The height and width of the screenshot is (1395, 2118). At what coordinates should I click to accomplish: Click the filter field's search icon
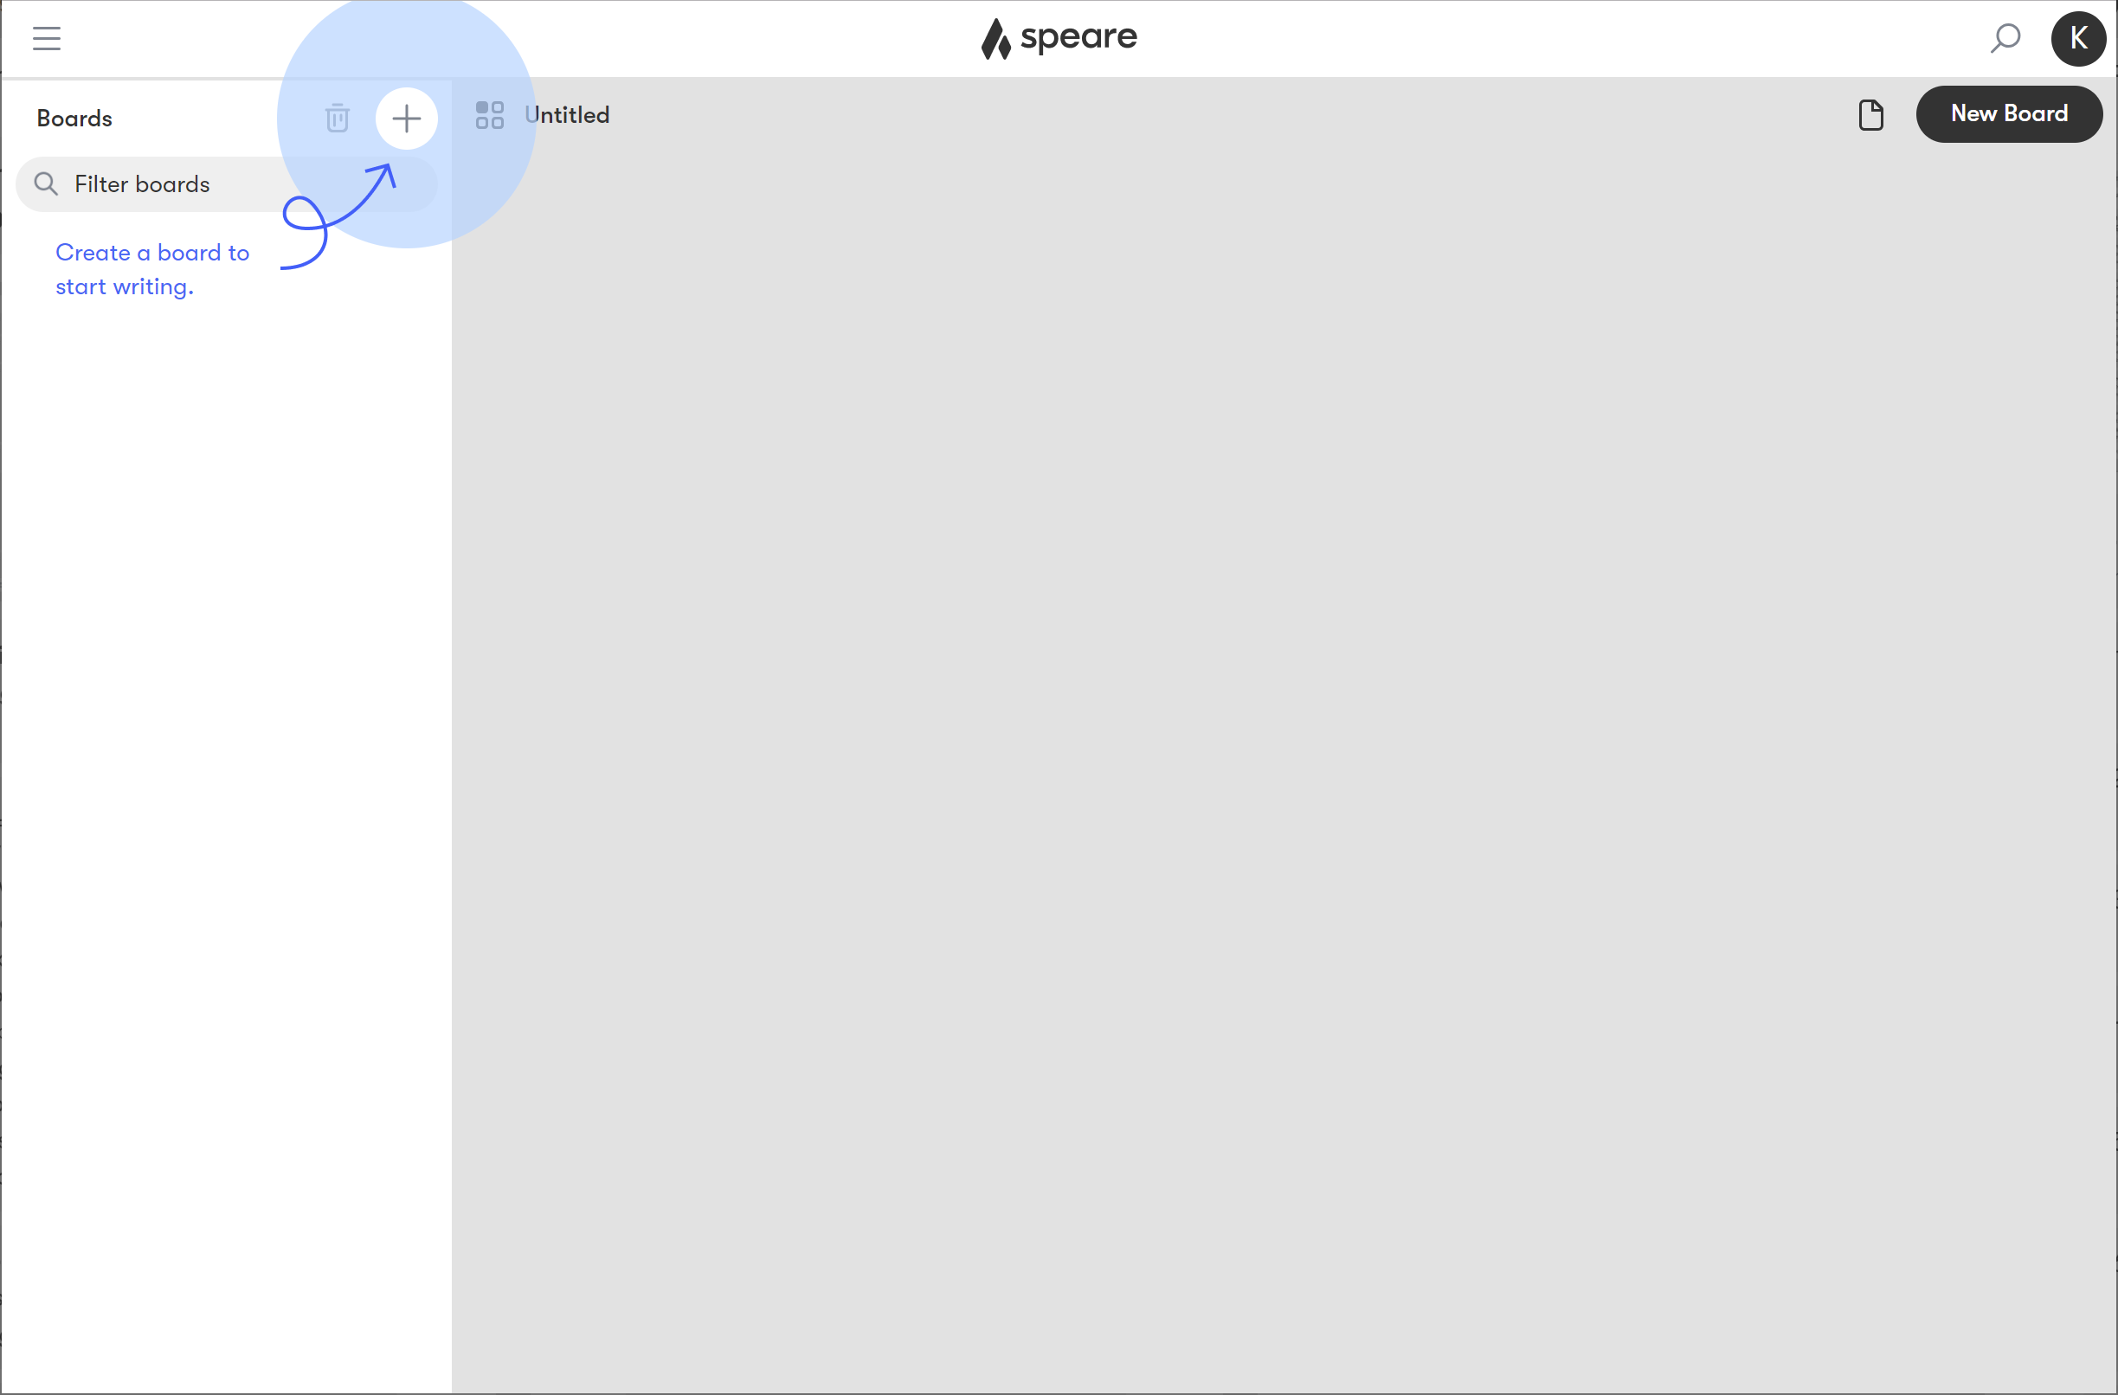pos(46,184)
